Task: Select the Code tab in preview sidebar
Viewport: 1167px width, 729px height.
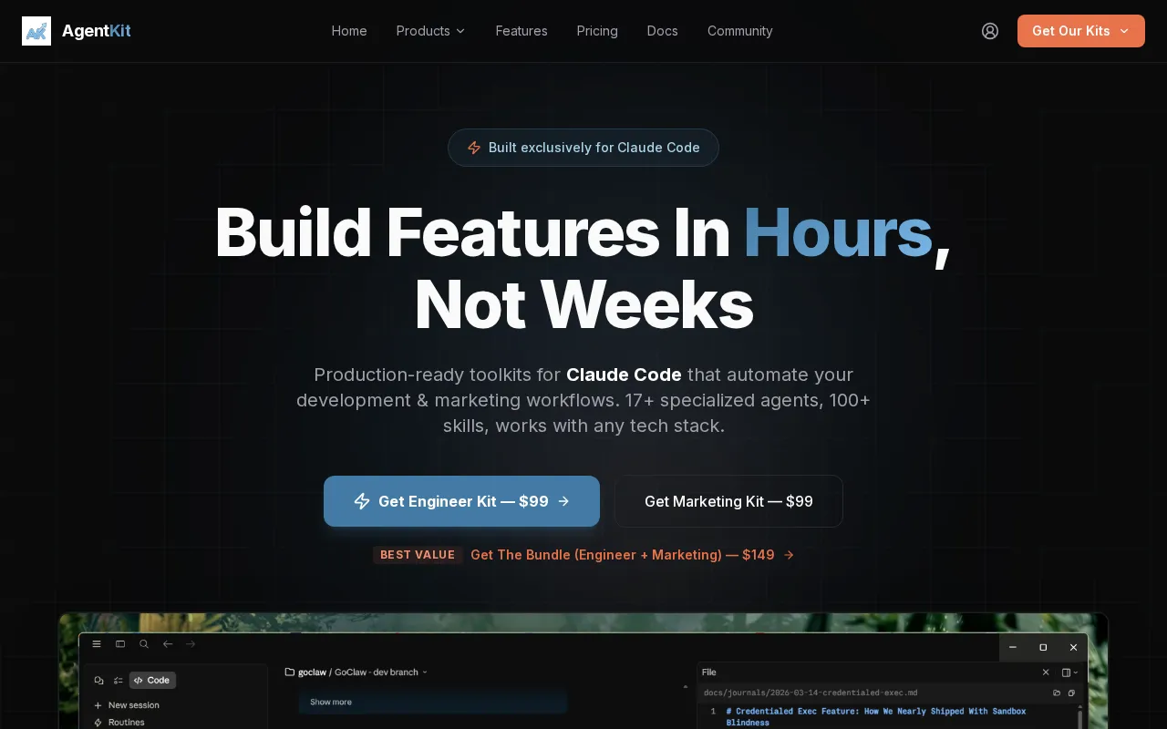Action: pyautogui.click(x=152, y=680)
